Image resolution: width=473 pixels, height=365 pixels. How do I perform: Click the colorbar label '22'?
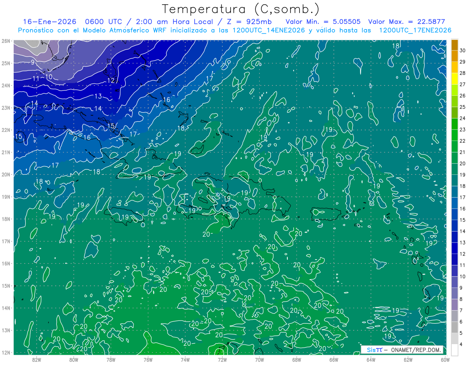(462, 141)
